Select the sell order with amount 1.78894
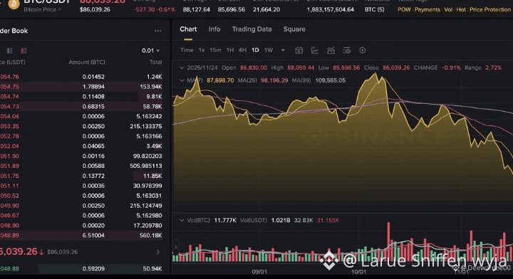The image size is (513, 279). [x=81, y=87]
